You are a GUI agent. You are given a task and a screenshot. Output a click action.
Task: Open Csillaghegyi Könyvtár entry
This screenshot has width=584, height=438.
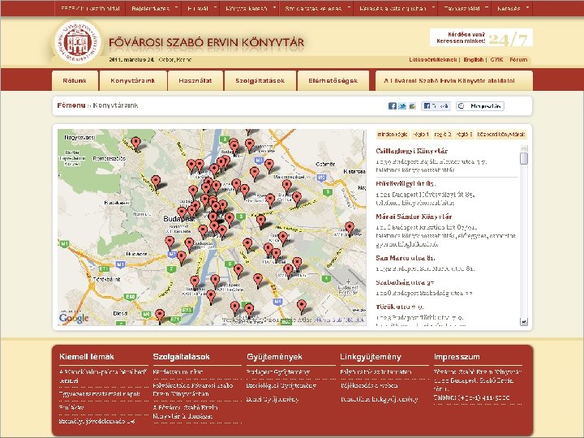[411, 151]
